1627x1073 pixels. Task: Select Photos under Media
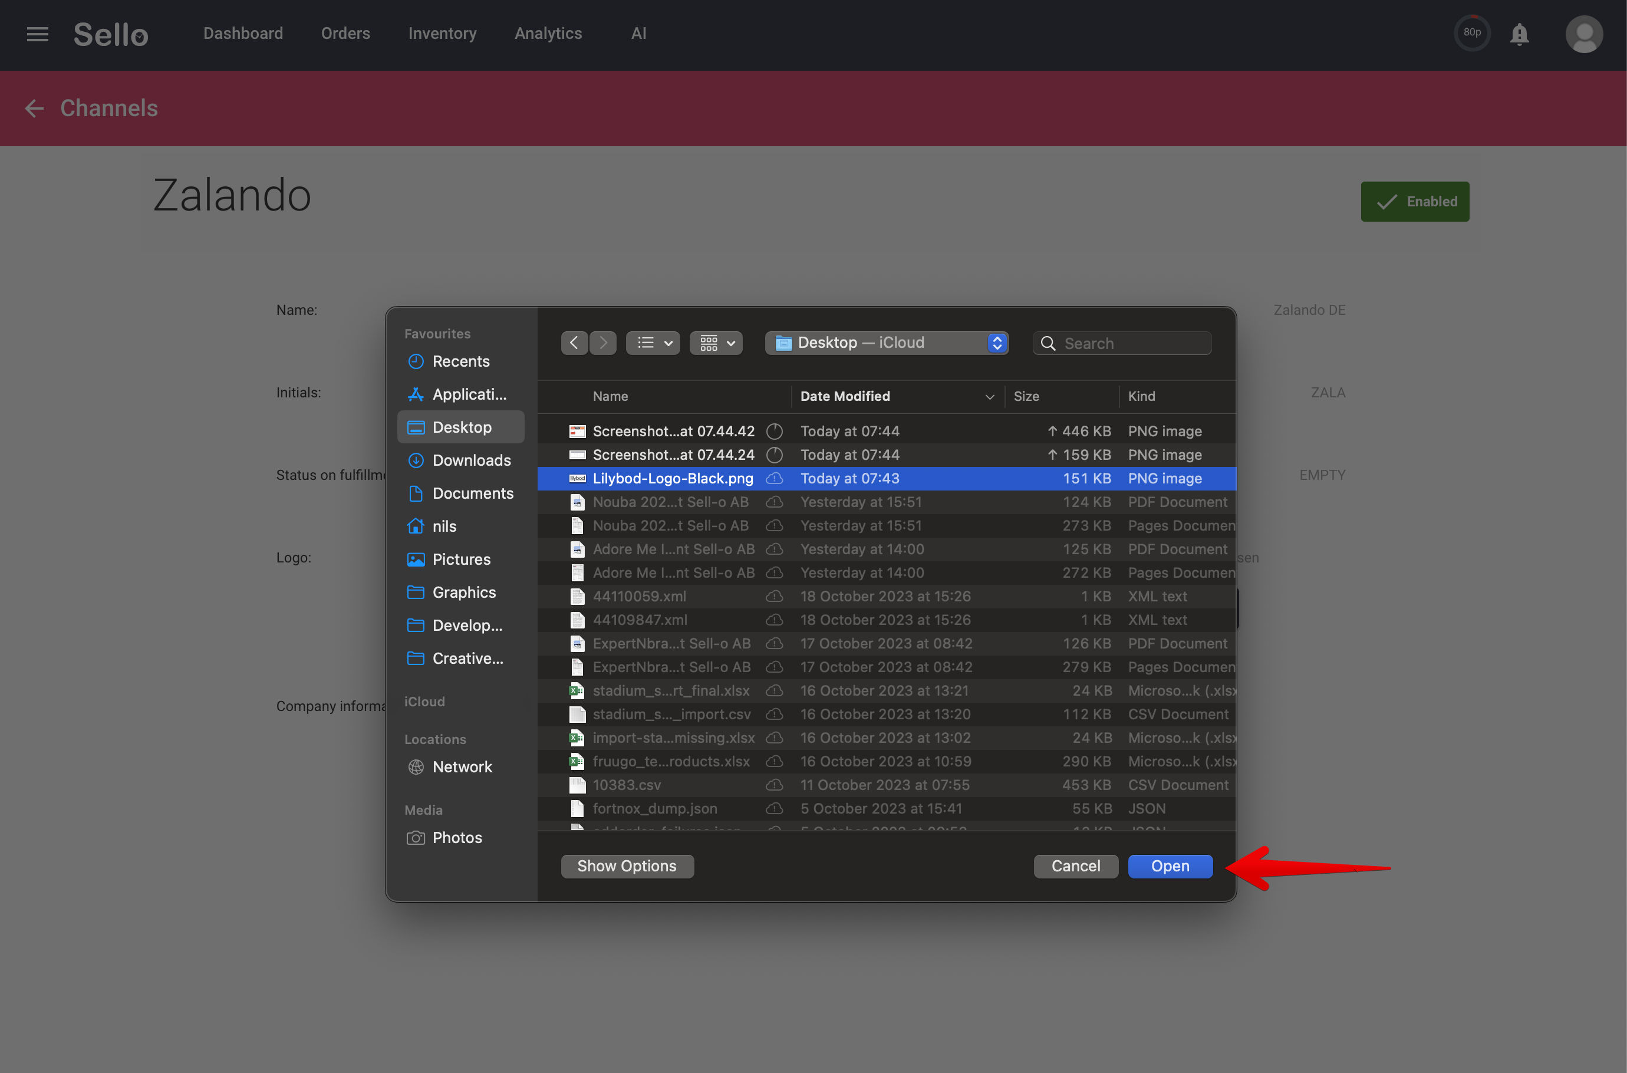coord(460,838)
